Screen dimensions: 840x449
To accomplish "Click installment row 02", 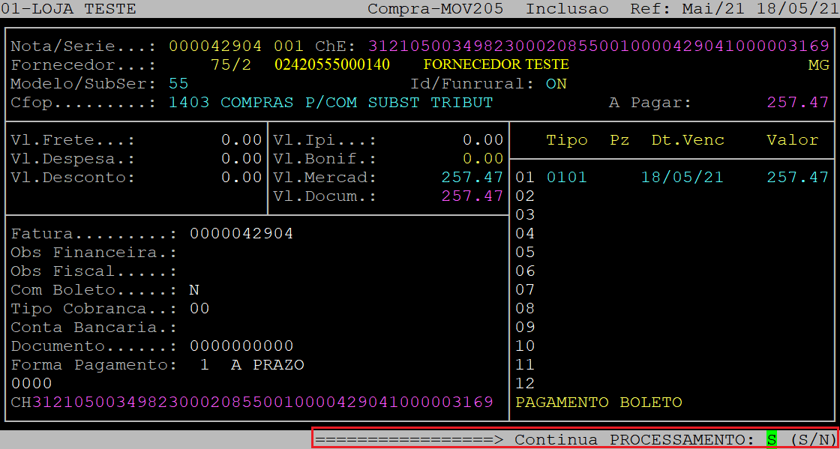I will (x=525, y=196).
